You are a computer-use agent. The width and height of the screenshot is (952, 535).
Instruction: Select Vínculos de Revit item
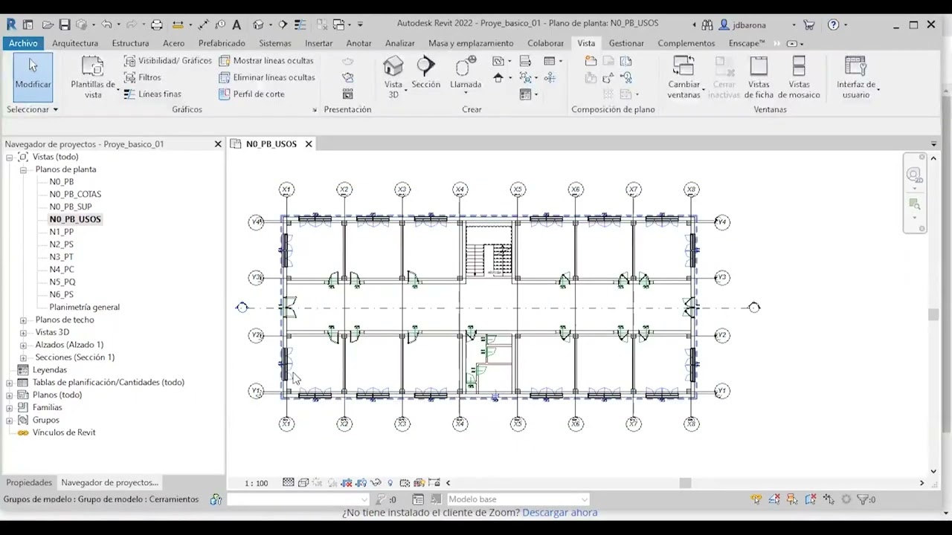tap(64, 432)
